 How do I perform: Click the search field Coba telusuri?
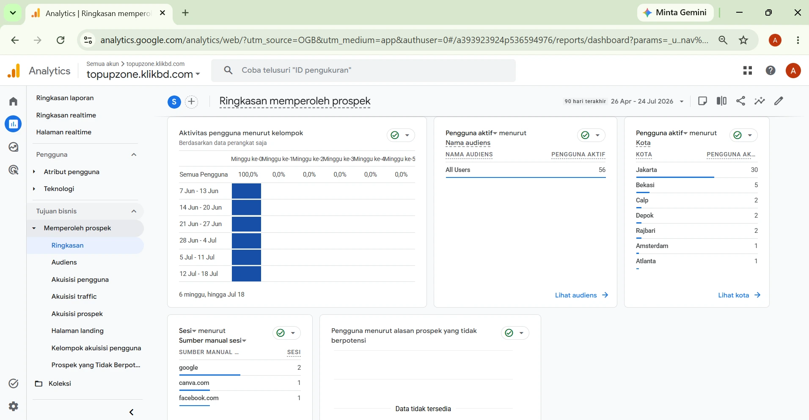point(363,70)
